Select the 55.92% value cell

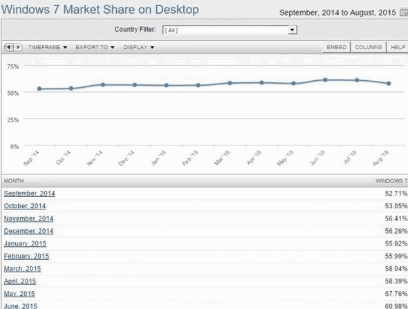396,243
